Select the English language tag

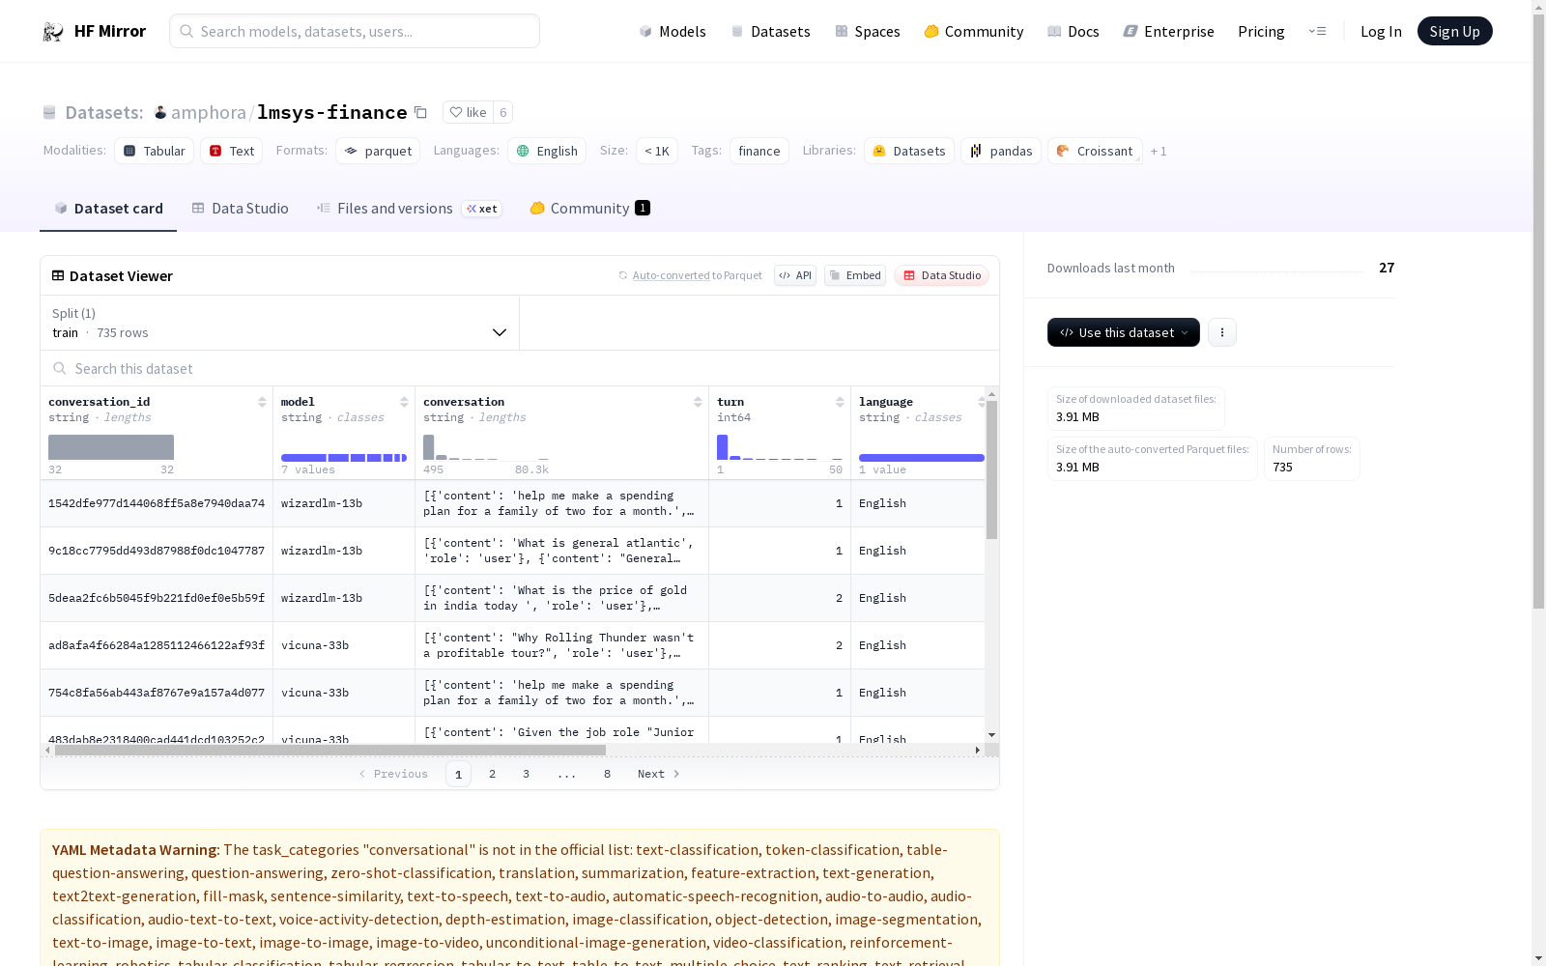click(547, 151)
